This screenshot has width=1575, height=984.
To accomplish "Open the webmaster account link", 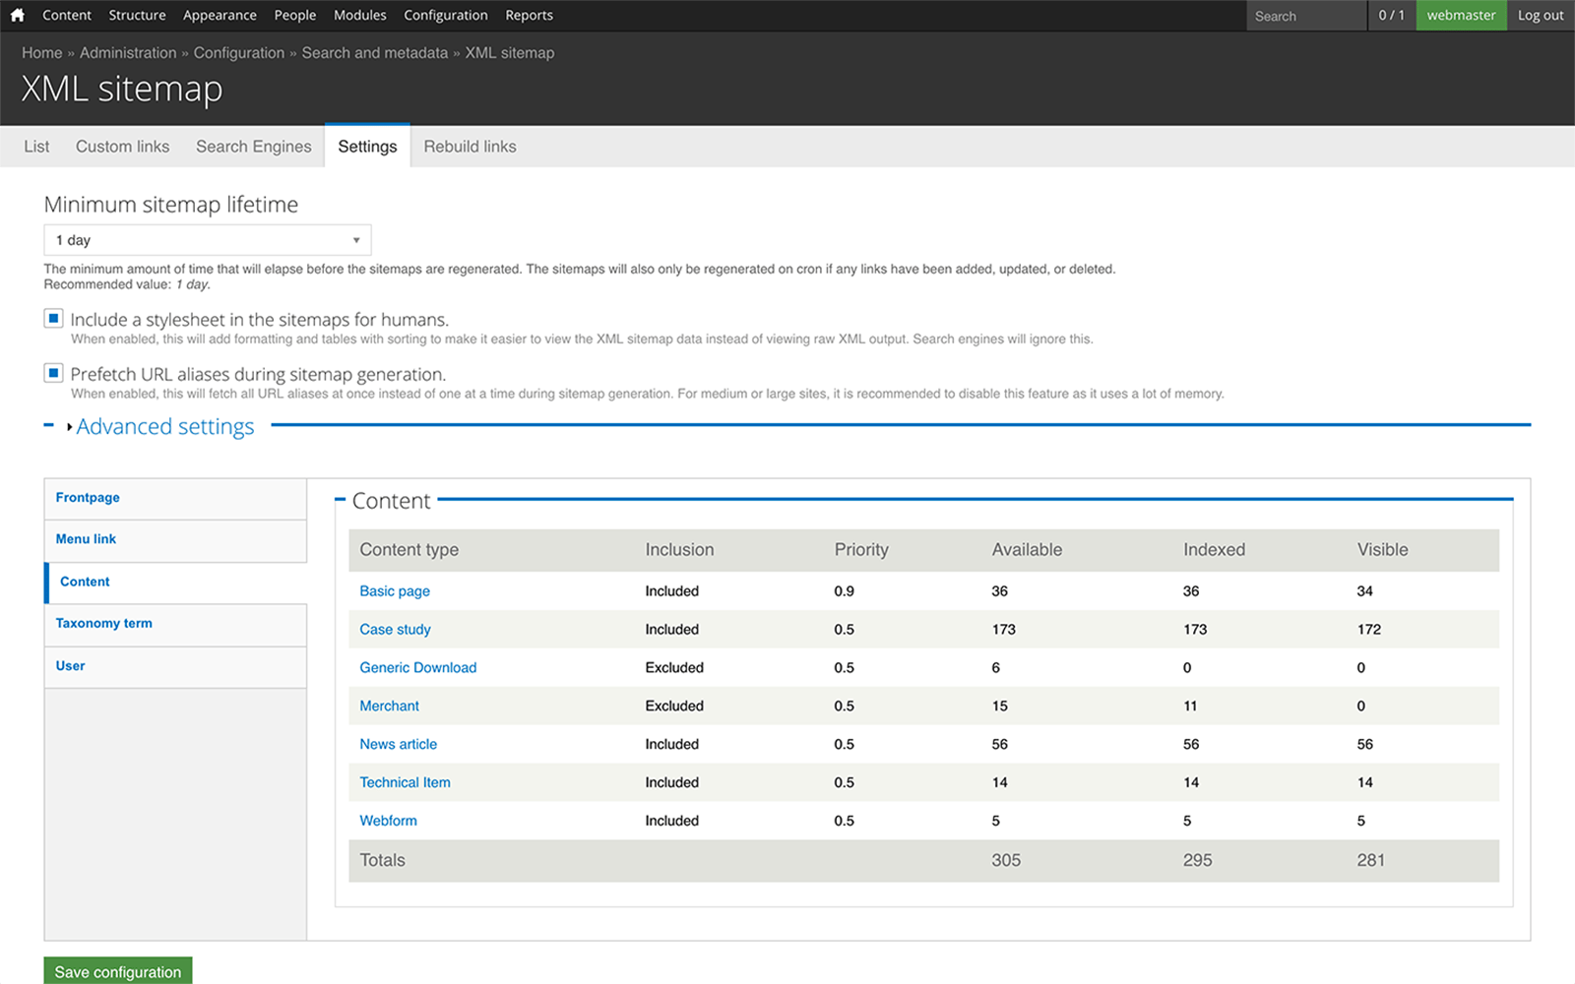I will pos(1461,15).
